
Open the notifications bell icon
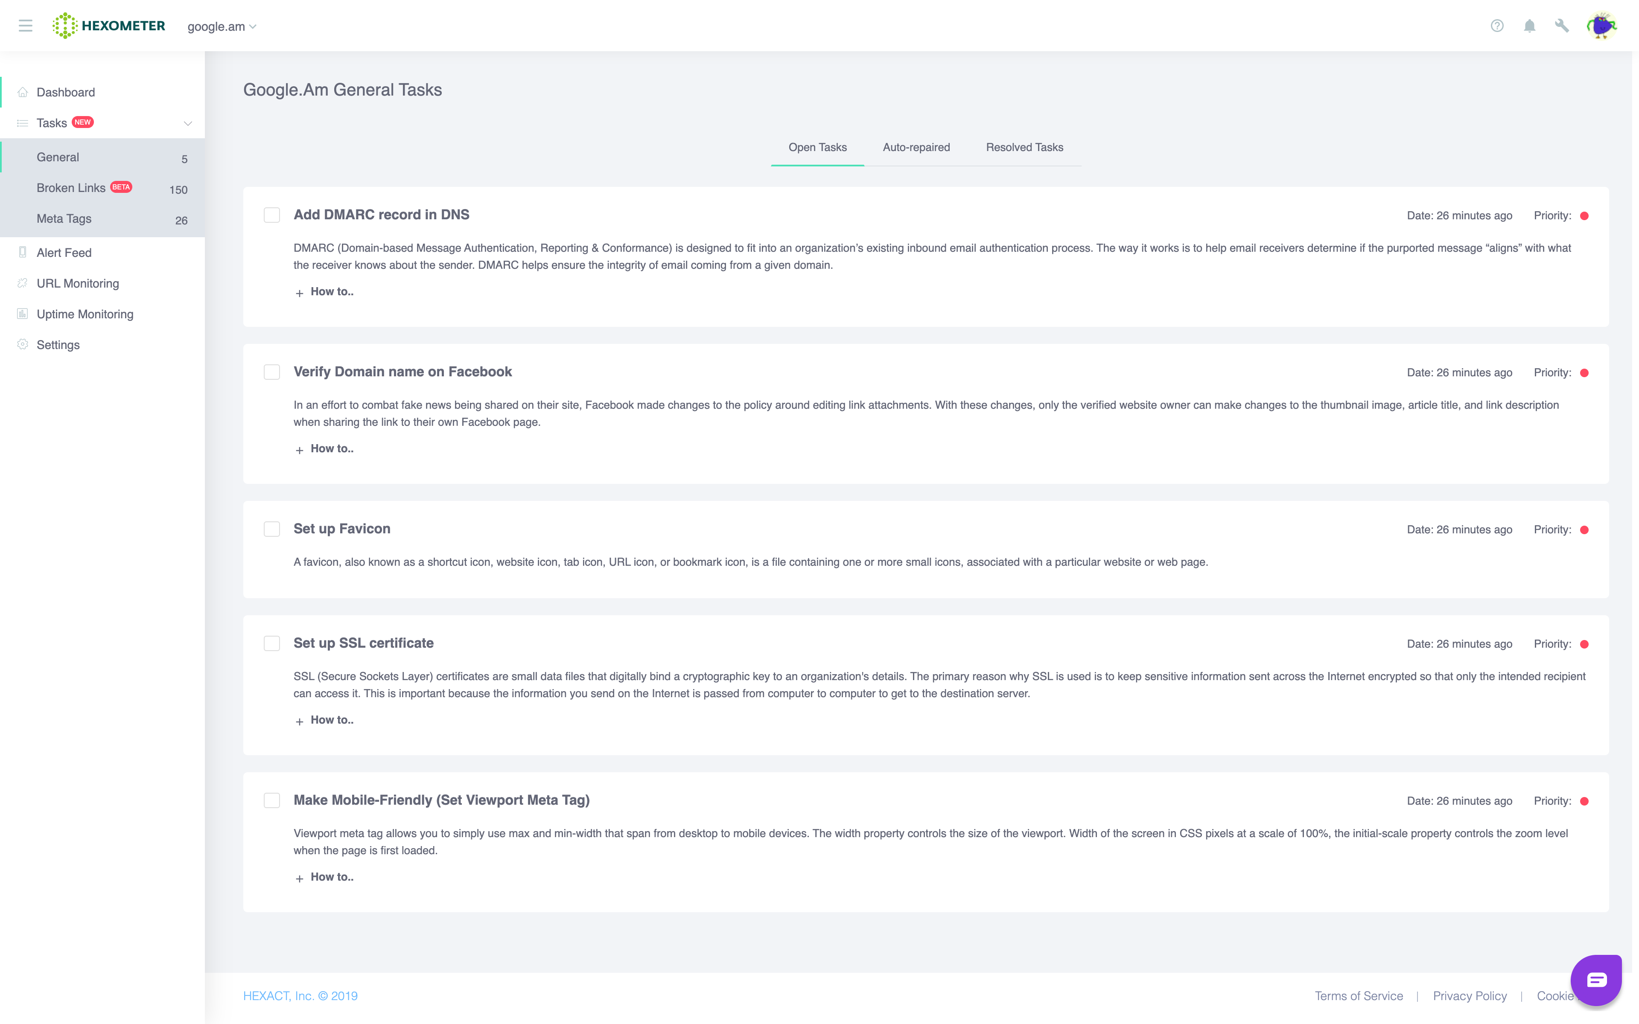1529,26
